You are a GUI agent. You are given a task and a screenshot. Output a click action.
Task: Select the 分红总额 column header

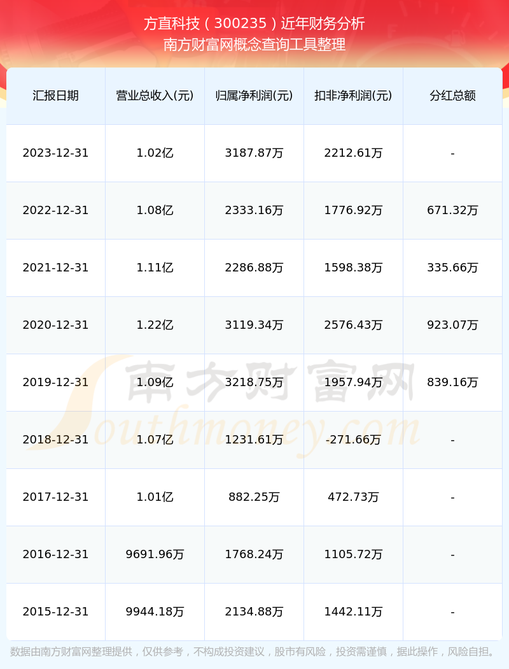pos(453,96)
